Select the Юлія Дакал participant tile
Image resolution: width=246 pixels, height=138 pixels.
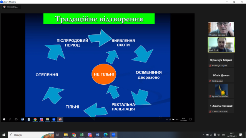coord(221,76)
